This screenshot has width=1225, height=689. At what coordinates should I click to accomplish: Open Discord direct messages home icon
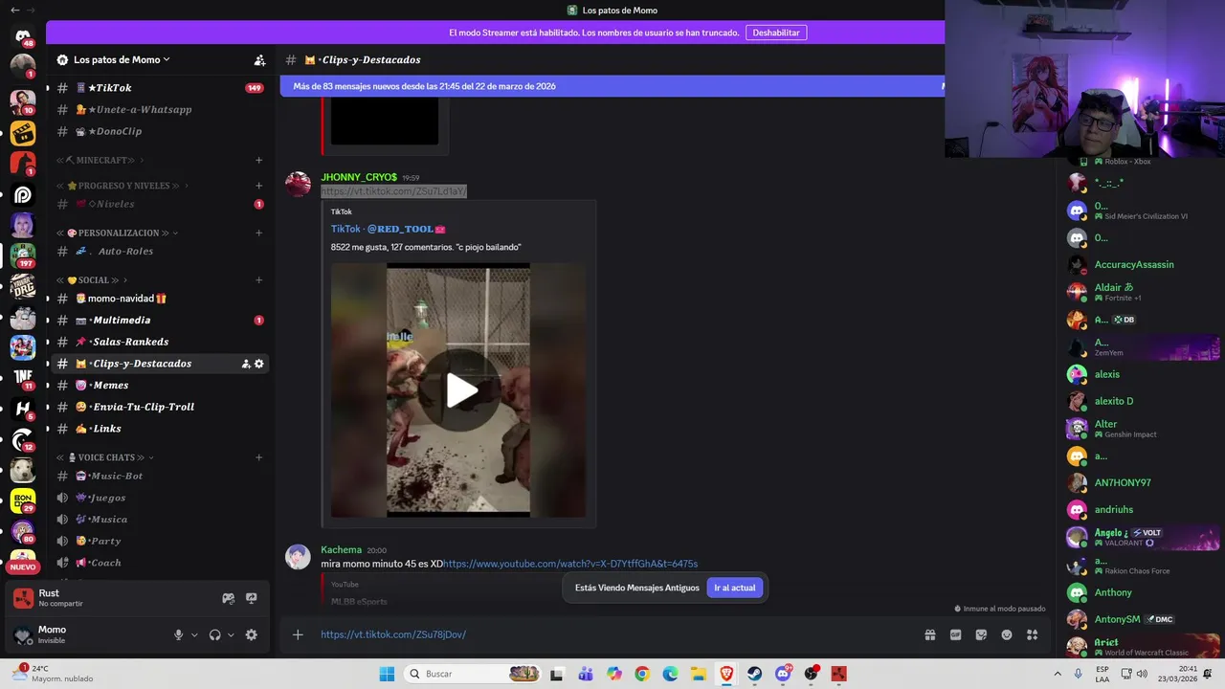pyautogui.click(x=23, y=36)
